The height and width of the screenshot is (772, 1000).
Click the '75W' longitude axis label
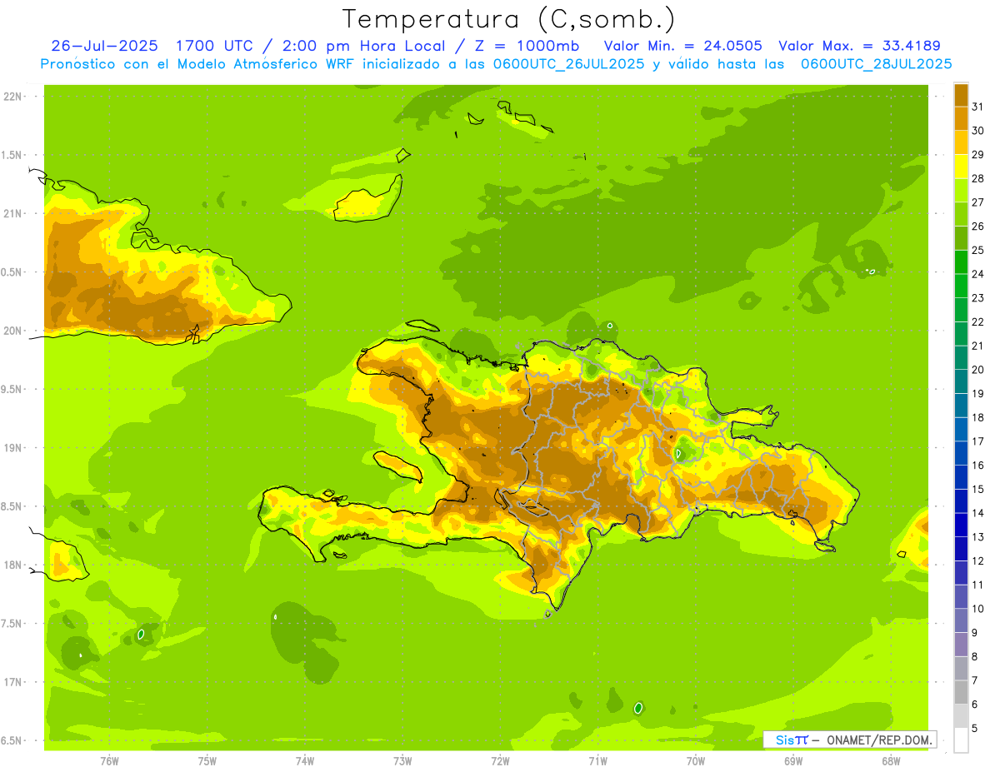pyautogui.click(x=207, y=761)
